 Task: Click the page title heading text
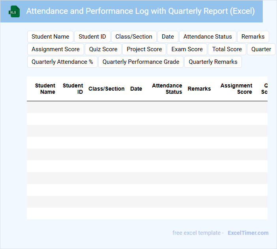(140, 11)
